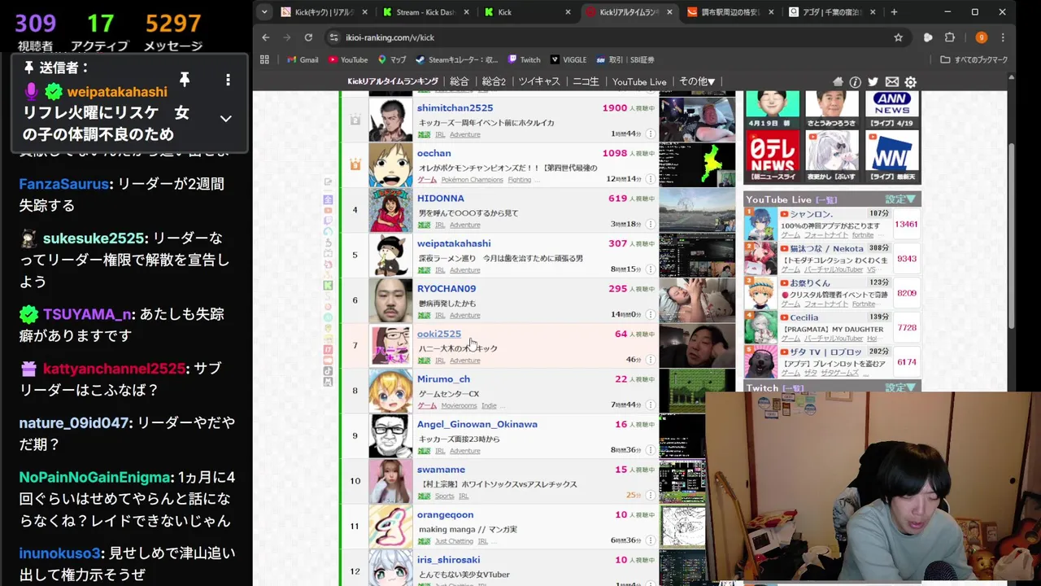The width and height of the screenshot is (1041, 586).
Task: Expand YouTube Live 設定▼ dropdown
Action: (x=900, y=199)
